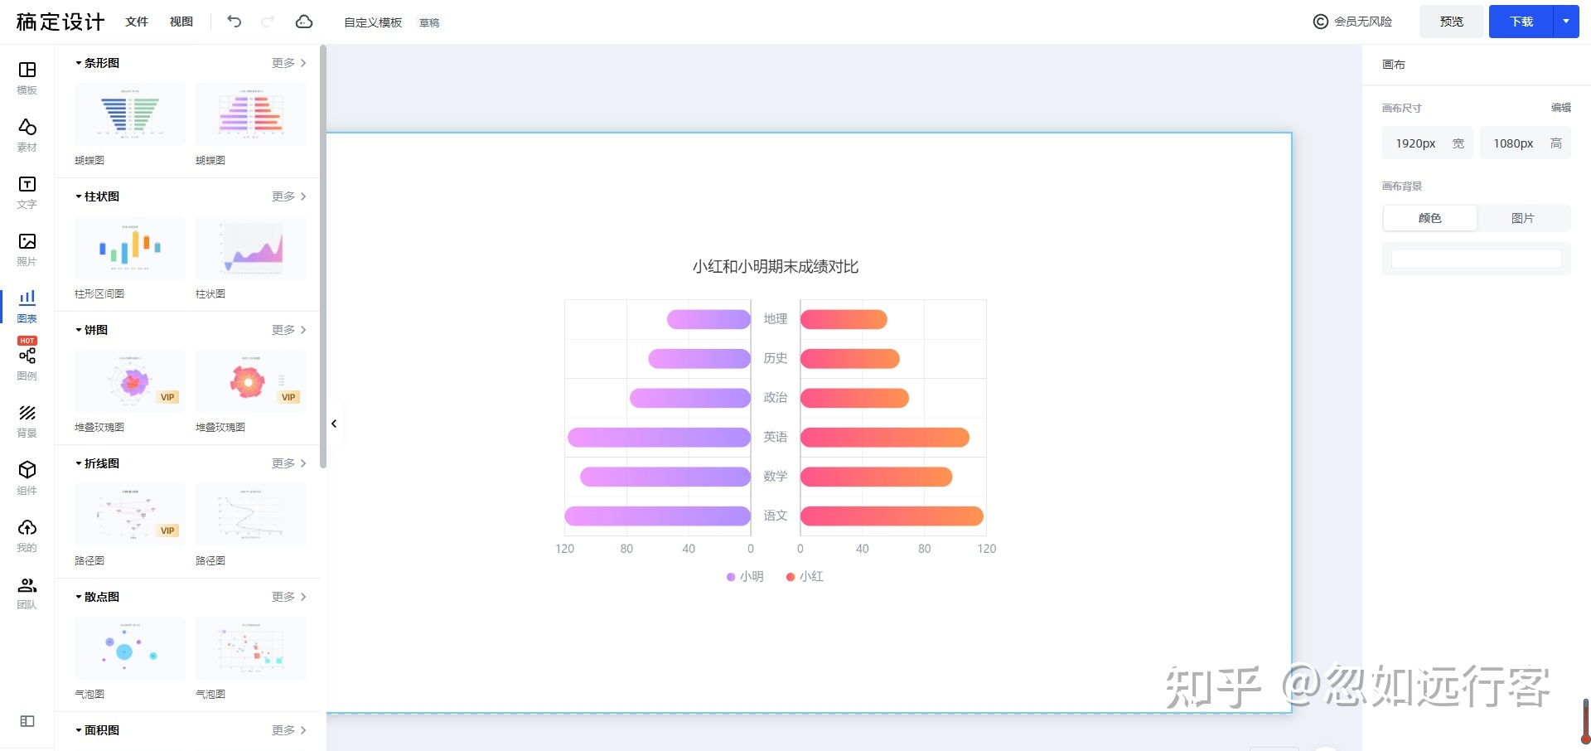Click 更多 in the 面积图 section
1591x751 pixels.
(289, 730)
